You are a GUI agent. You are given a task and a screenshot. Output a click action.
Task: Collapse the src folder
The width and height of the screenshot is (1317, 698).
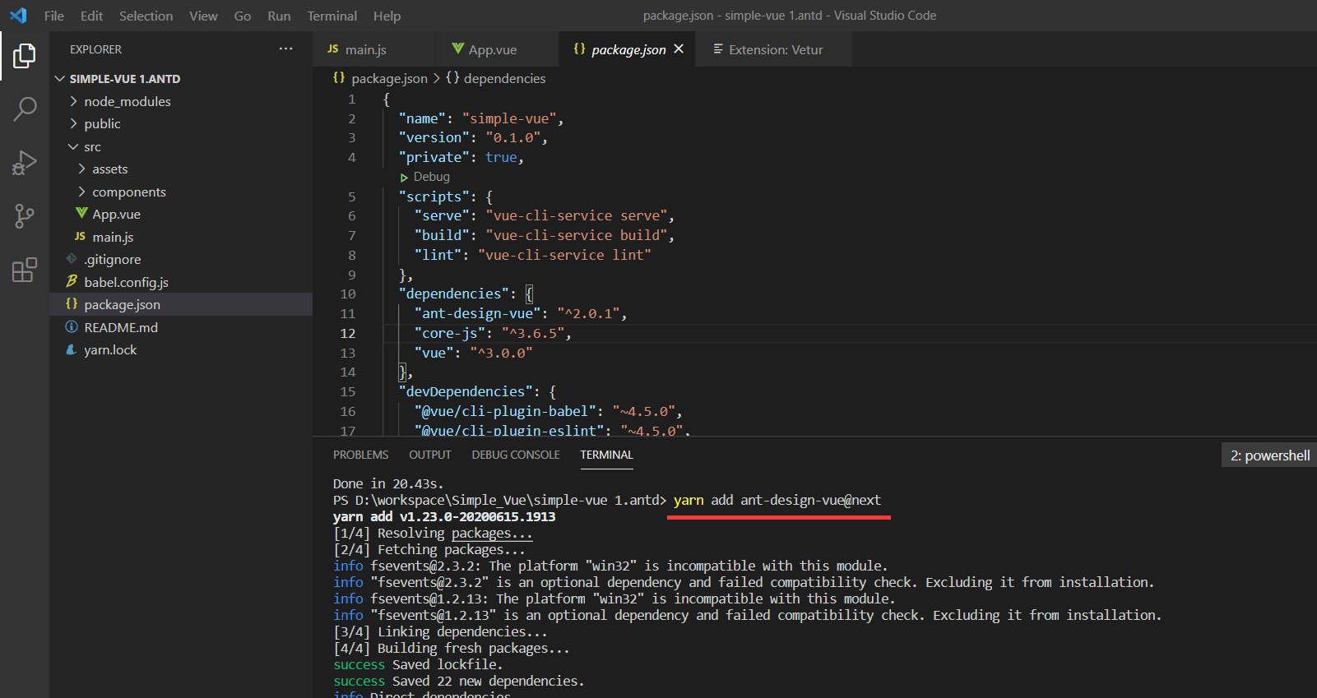click(x=73, y=146)
